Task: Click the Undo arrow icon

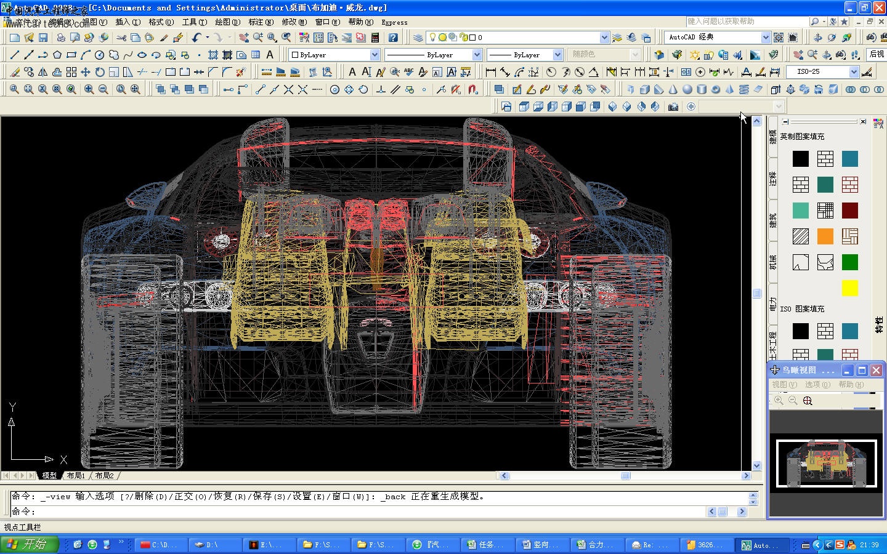Action: [196, 38]
